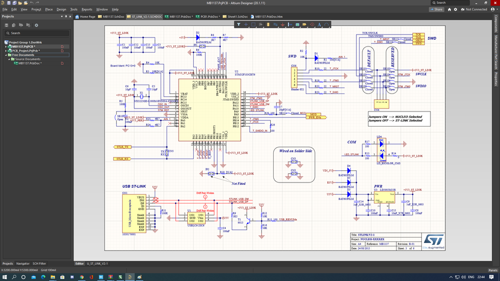Open the selection filter in the active bar
Screen dimensions: 500x281
(x=239, y=24)
